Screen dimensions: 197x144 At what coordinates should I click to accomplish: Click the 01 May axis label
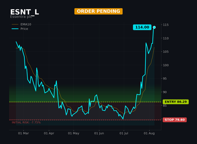pyautogui.click(x=74, y=133)
